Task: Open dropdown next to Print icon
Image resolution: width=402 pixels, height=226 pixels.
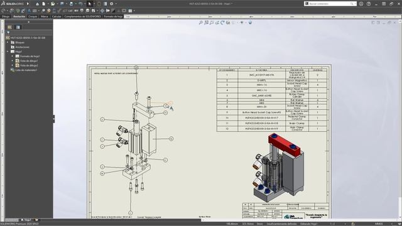Action: (x=75, y=4)
